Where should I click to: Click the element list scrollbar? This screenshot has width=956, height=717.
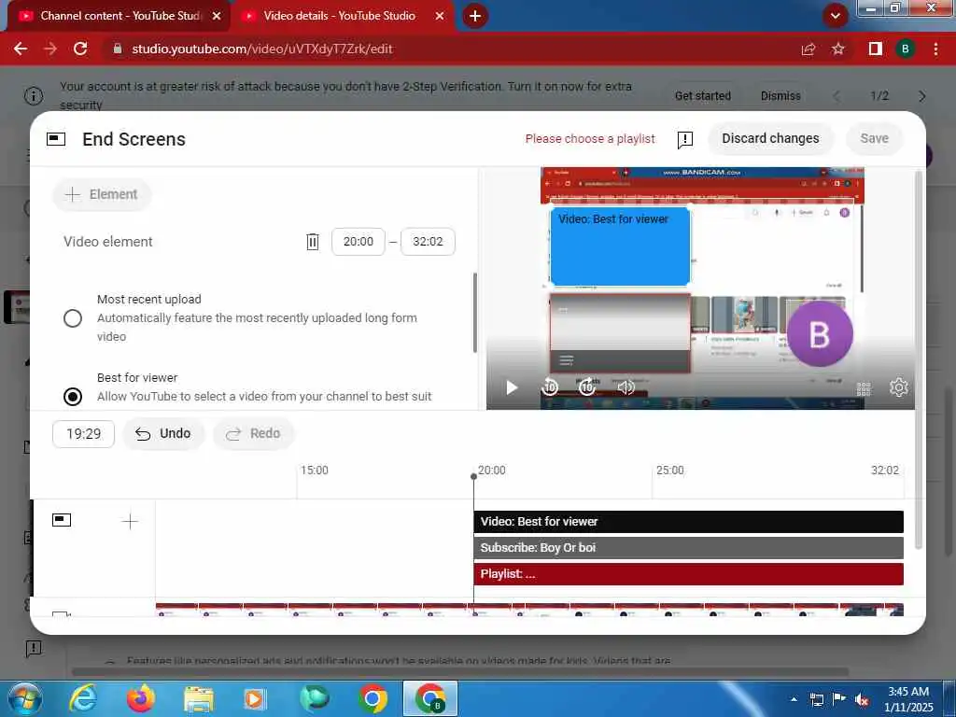[475, 313]
